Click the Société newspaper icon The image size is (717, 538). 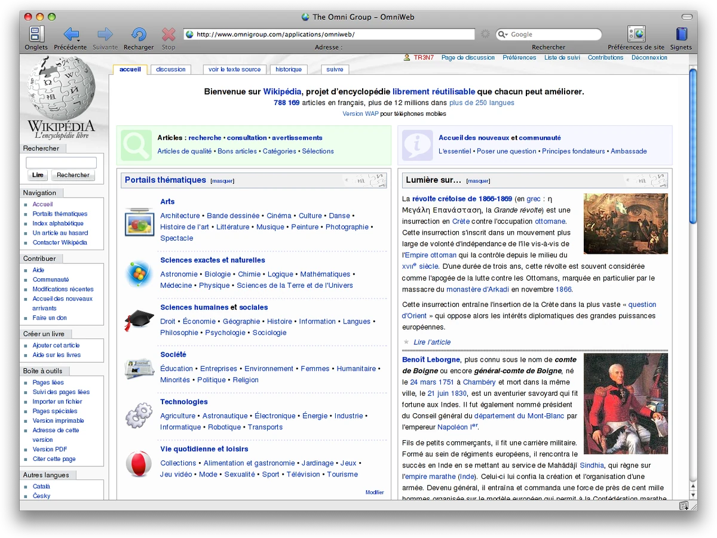coord(139,368)
